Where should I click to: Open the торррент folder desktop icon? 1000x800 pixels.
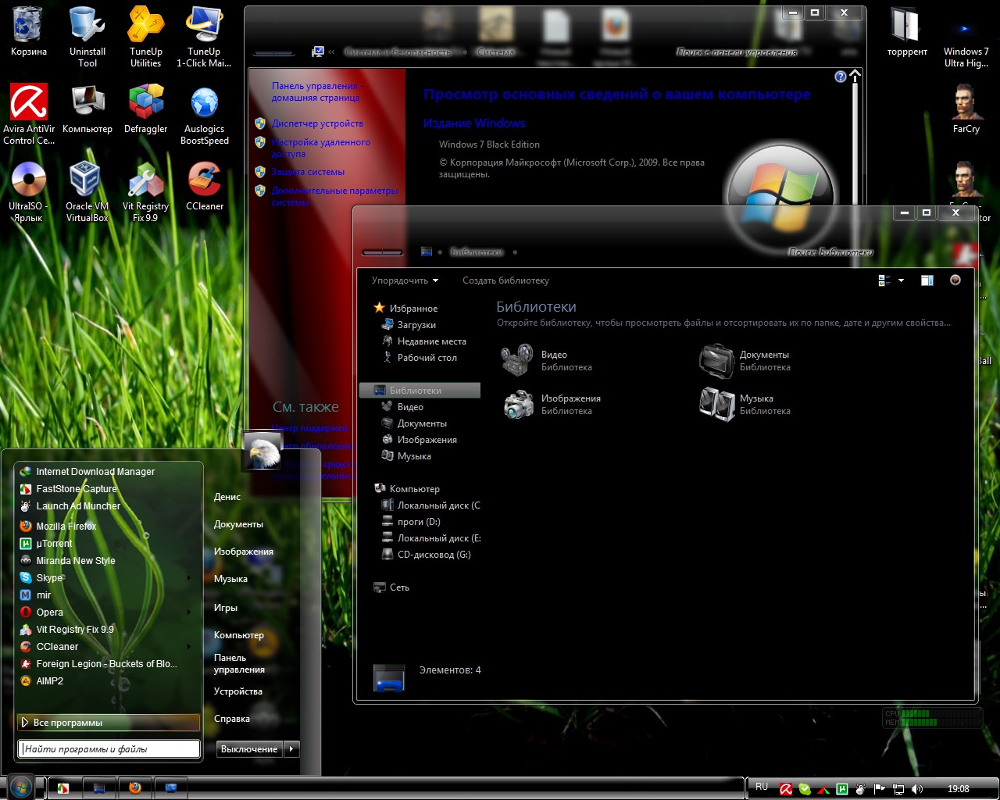click(x=907, y=33)
